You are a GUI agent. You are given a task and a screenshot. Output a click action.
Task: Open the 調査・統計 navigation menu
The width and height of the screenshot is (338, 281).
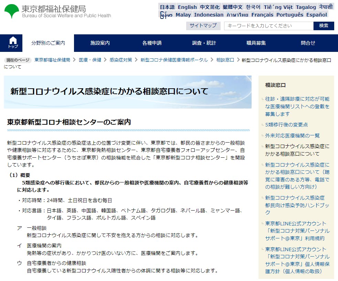pos(204,43)
